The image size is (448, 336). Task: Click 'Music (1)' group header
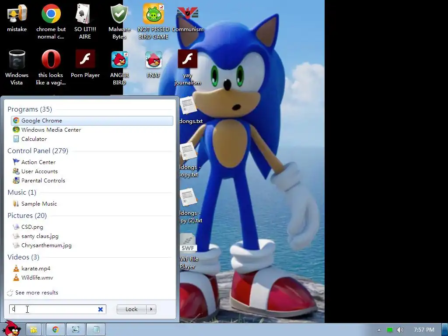(22, 192)
